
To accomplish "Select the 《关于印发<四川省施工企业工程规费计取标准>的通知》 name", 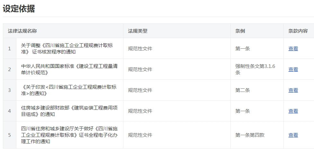I will tap(69, 90).
